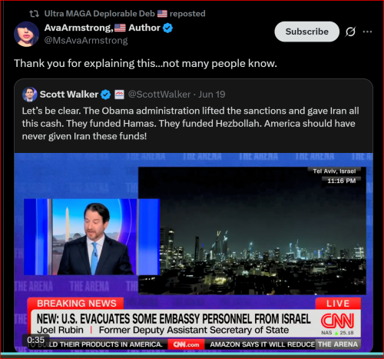Open the @MsAvaArmstrong handle link
Viewport: 384px width, 359px height.
[x=86, y=41]
